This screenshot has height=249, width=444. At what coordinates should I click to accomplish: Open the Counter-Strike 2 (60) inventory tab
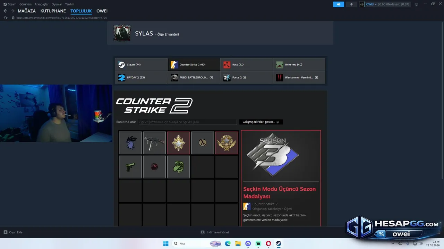click(194, 65)
